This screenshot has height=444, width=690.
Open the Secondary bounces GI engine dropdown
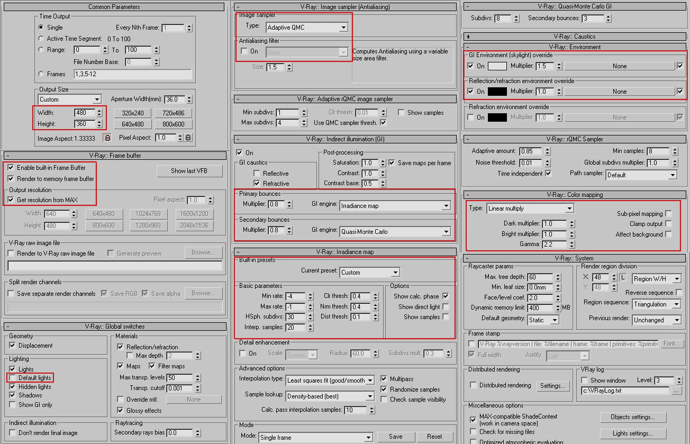coord(395,232)
